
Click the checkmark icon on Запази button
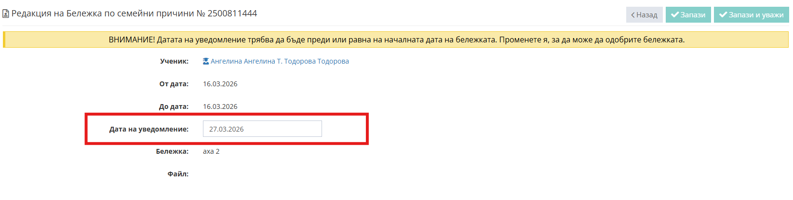(x=675, y=15)
